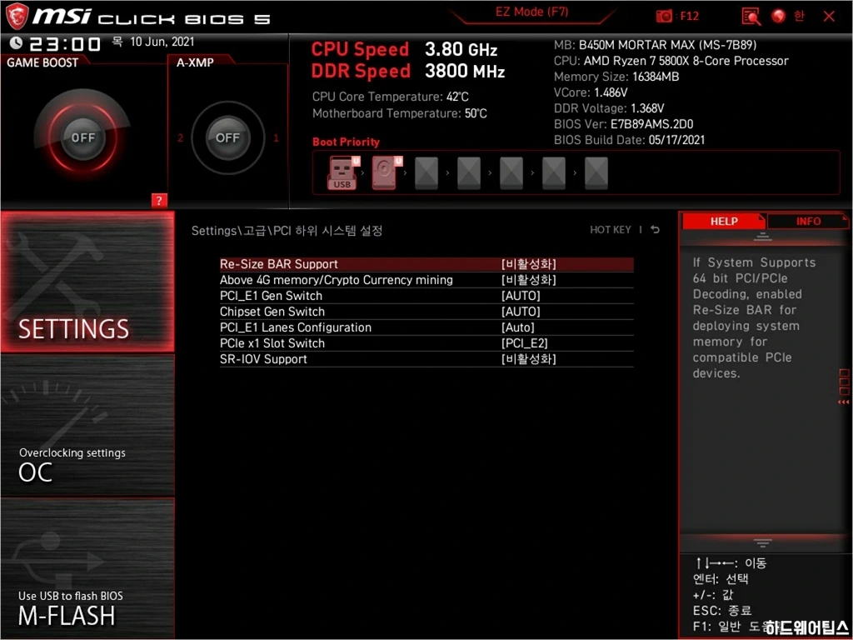Click the F12 screenshot camera icon

pyautogui.click(x=664, y=16)
